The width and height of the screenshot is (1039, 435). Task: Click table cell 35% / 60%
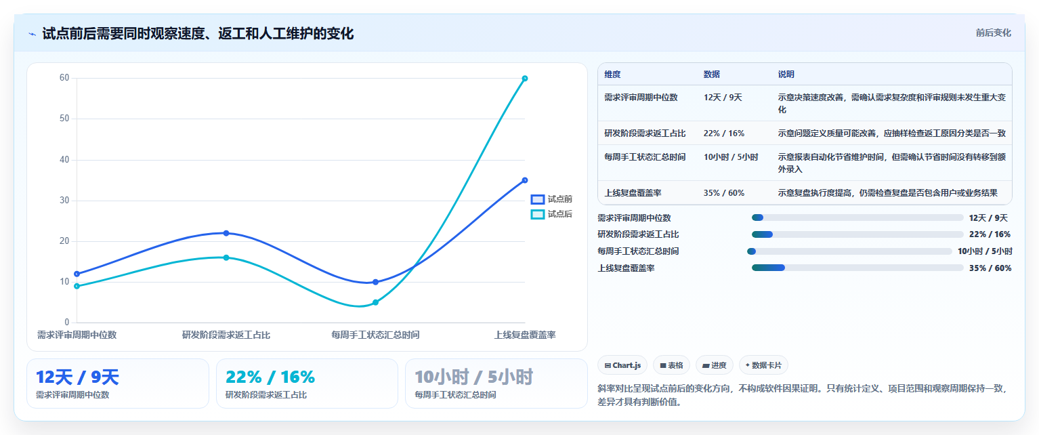[724, 192]
